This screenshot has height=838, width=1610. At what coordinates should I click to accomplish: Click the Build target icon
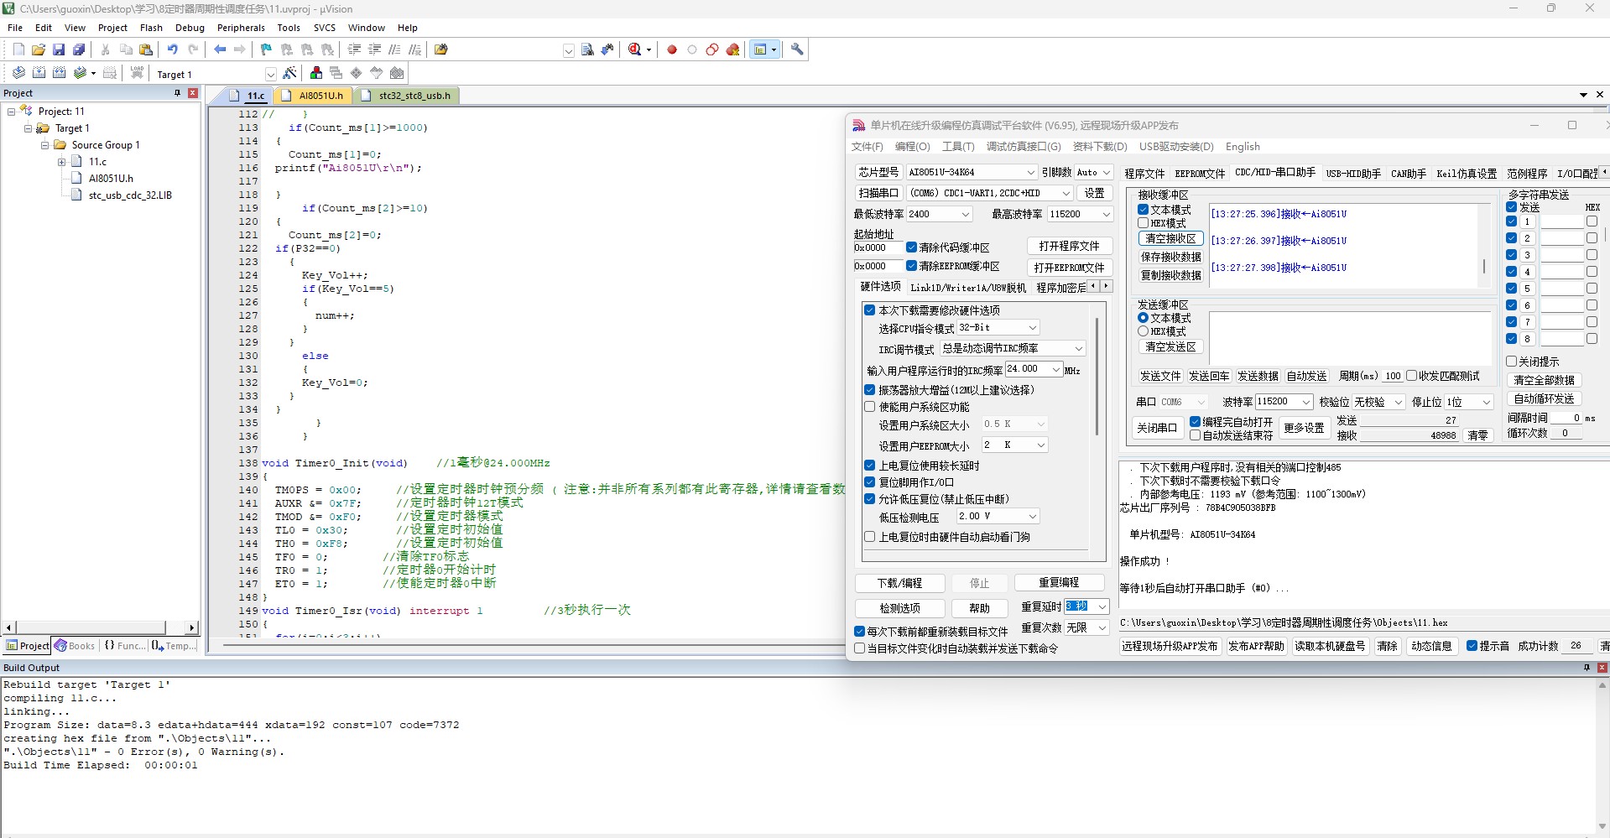[x=39, y=73]
